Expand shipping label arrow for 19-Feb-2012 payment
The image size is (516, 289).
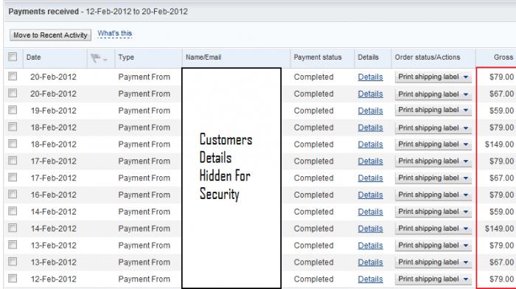tap(466, 111)
